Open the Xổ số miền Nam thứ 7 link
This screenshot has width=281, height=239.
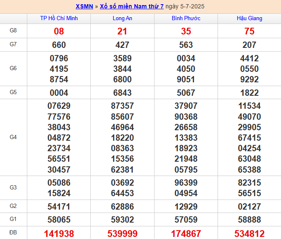[x=132, y=6]
